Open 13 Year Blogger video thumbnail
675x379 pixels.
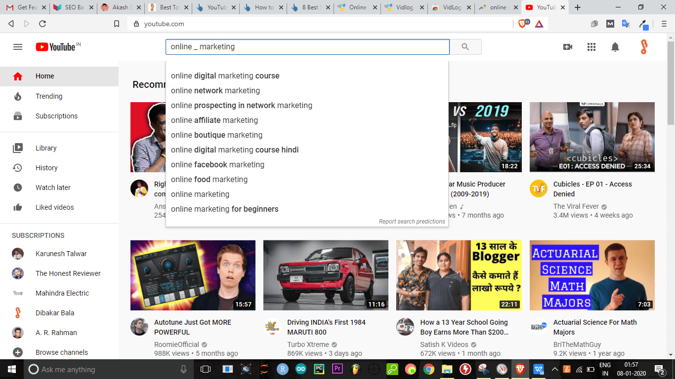459,275
